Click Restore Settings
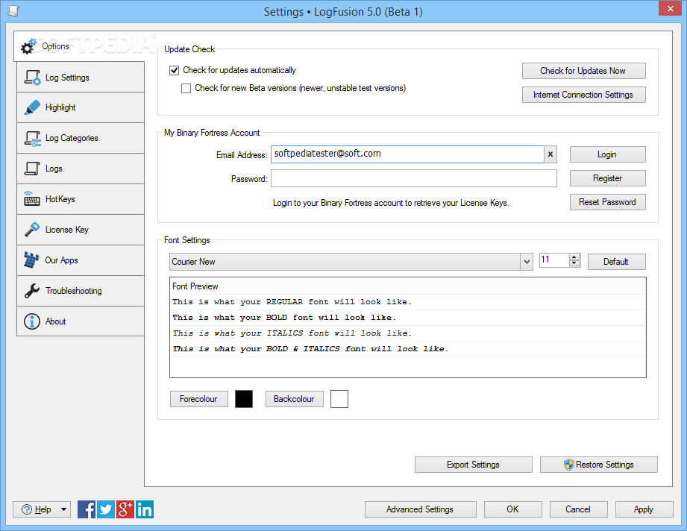 [598, 465]
